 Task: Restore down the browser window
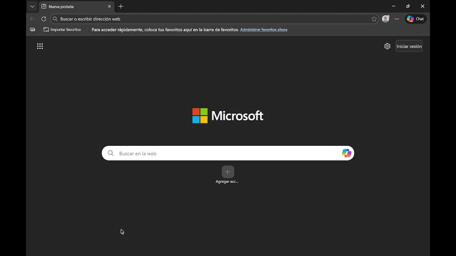click(x=408, y=6)
